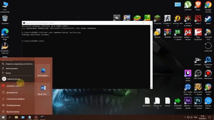Expand hidden system tray icons
214x120 pixels.
tap(185, 117)
